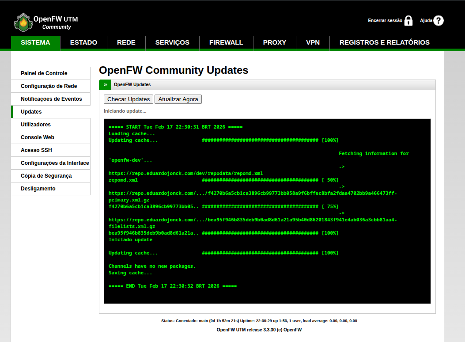Select the FIREWALL menu
The height and width of the screenshot is (342, 465).
pos(226,42)
